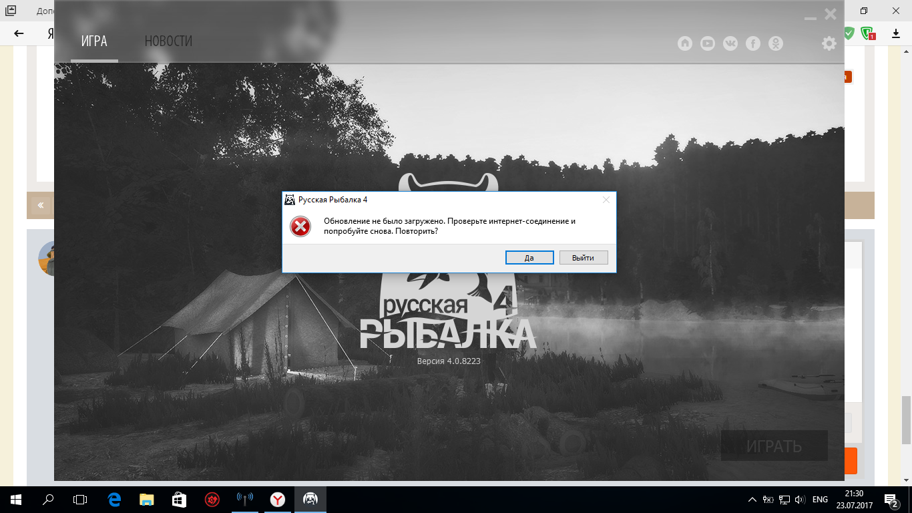Click the green checkmark shield icon
912x513 pixels.
pyautogui.click(x=849, y=33)
